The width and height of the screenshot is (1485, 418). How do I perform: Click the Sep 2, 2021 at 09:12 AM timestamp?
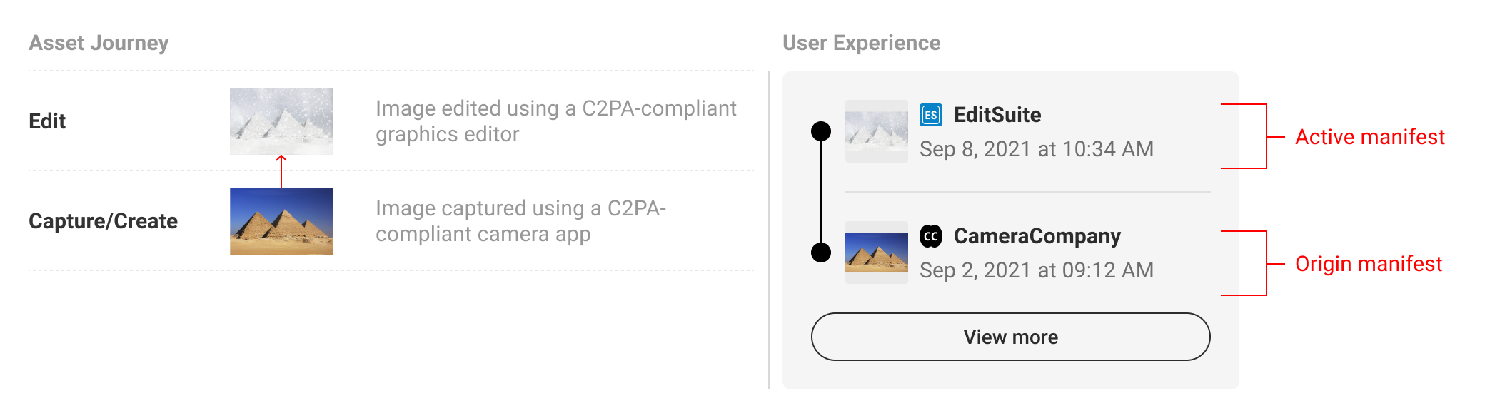1037,270
